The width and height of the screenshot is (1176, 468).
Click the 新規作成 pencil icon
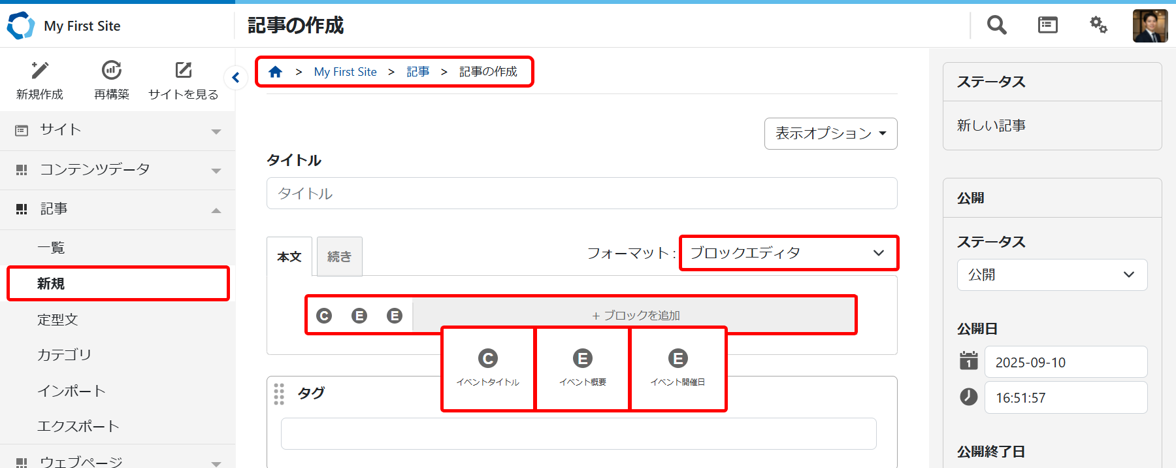tap(40, 71)
